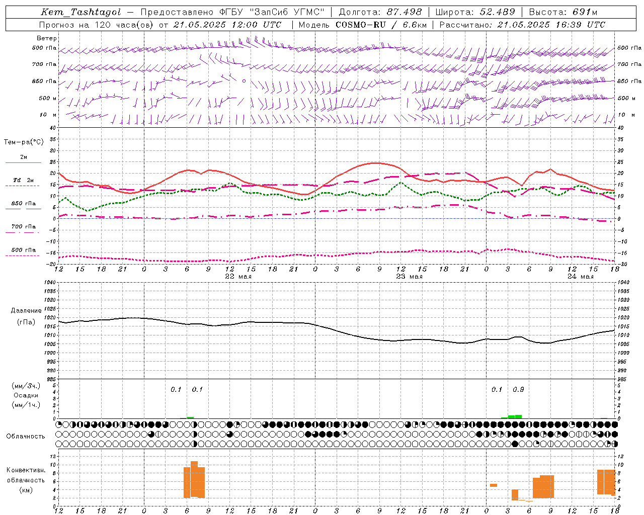
Task: Select the Долгота: 87.498 value
Action: click(x=380, y=12)
